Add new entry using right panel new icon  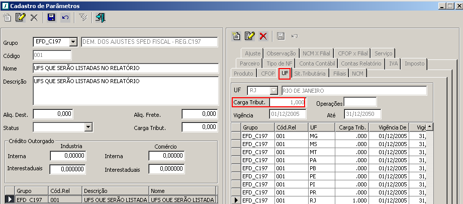point(236,36)
